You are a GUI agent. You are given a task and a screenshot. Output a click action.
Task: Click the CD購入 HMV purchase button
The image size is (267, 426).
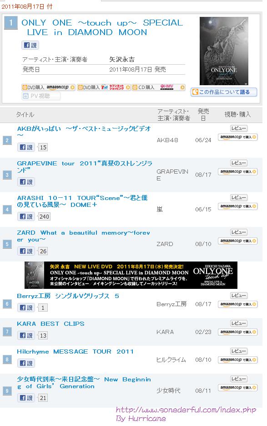158,87
